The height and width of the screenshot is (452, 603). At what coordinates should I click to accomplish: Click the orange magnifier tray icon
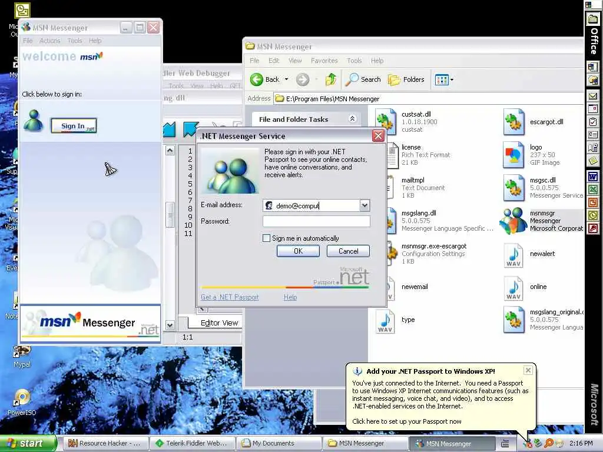tap(548, 444)
